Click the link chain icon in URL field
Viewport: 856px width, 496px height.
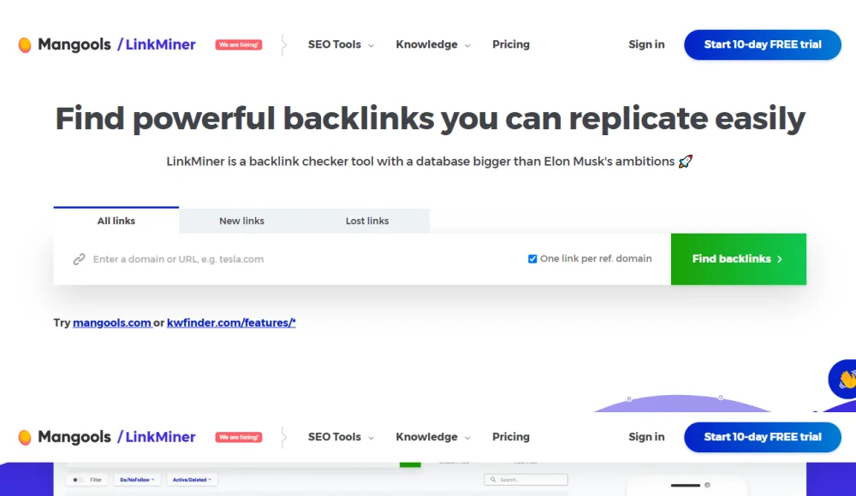[x=79, y=259]
